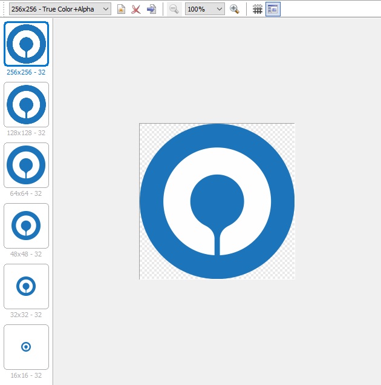Click the '48x48 - 32' label
The height and width of the screenshot is (385, 381).
[x=26, y=254]
